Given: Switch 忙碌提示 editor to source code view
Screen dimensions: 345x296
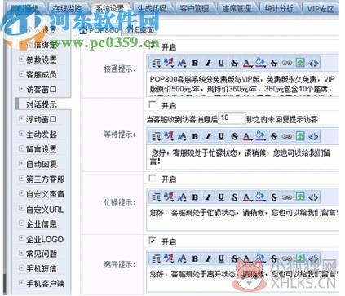Looking at the screenshot, I should (x=313, y=197).
